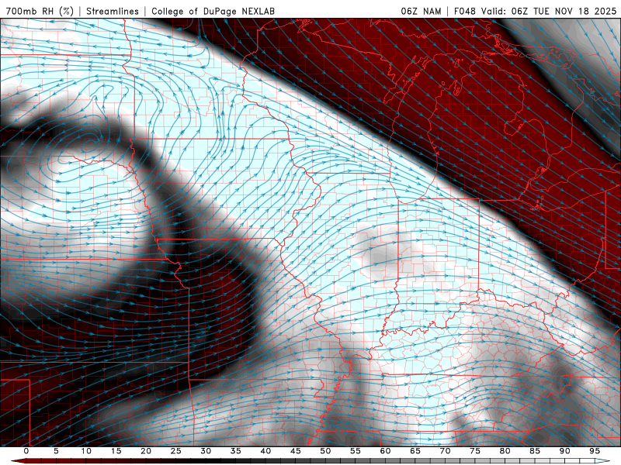Click the colorbar label "75"

pos(475,451)
